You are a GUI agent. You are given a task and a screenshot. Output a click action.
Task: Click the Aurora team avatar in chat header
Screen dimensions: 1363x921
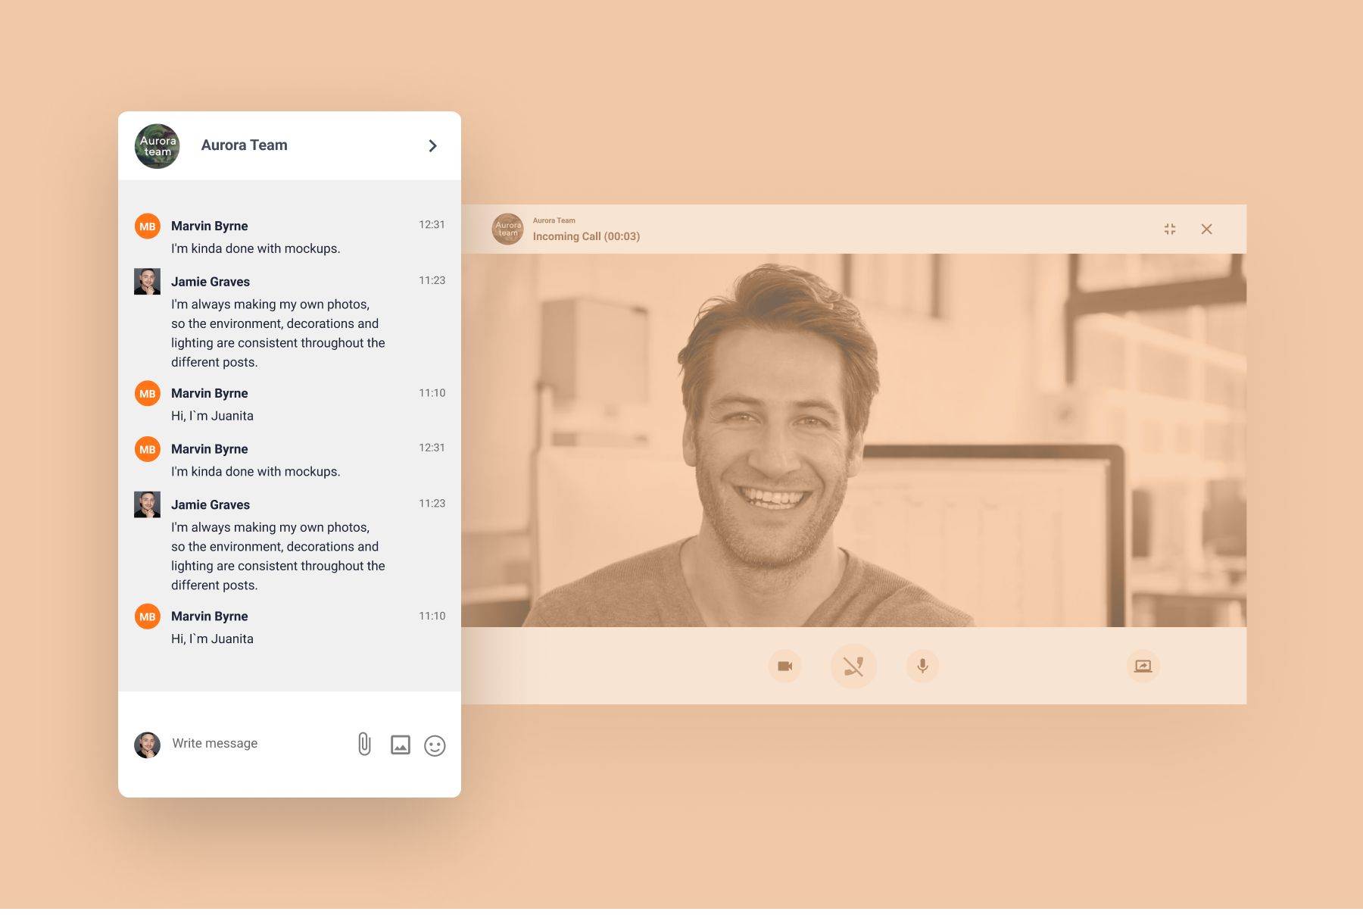tap(158, 146)
